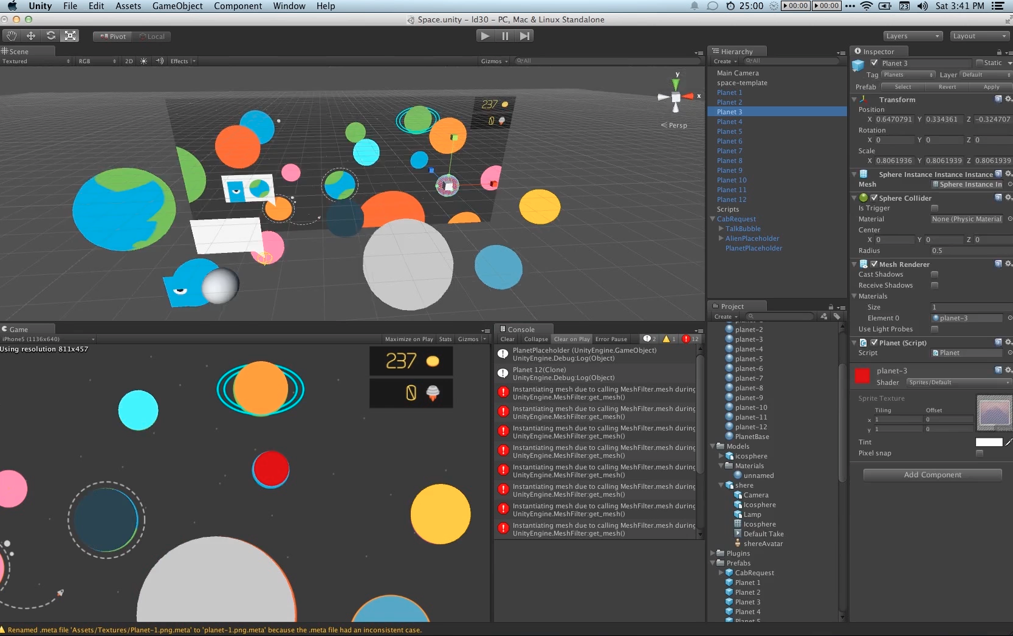Screen dimensions: 1013x636
Task: Pause the game playback
Action: [505, 36]
